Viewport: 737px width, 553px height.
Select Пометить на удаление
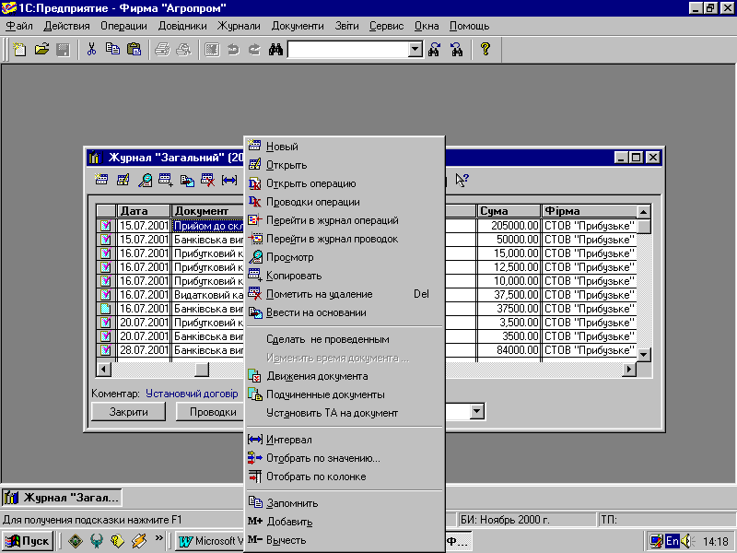point(344,294)
